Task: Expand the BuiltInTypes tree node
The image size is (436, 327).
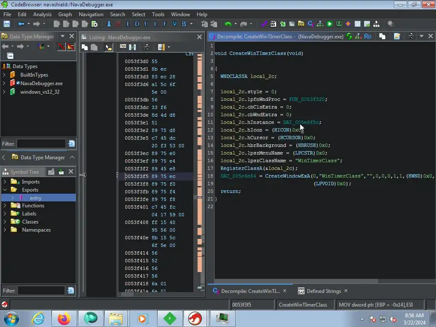Action: pos(4,75)
